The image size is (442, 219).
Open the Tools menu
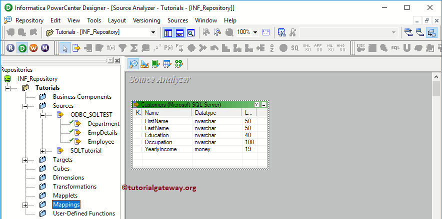point(94,20)
